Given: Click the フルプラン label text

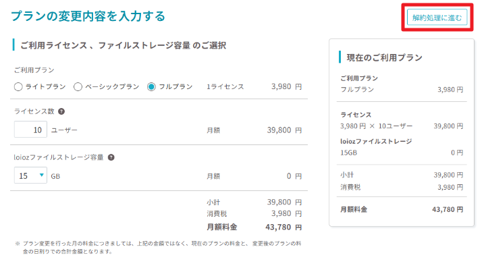Looking at the screenshot, I should coord(175,87).
